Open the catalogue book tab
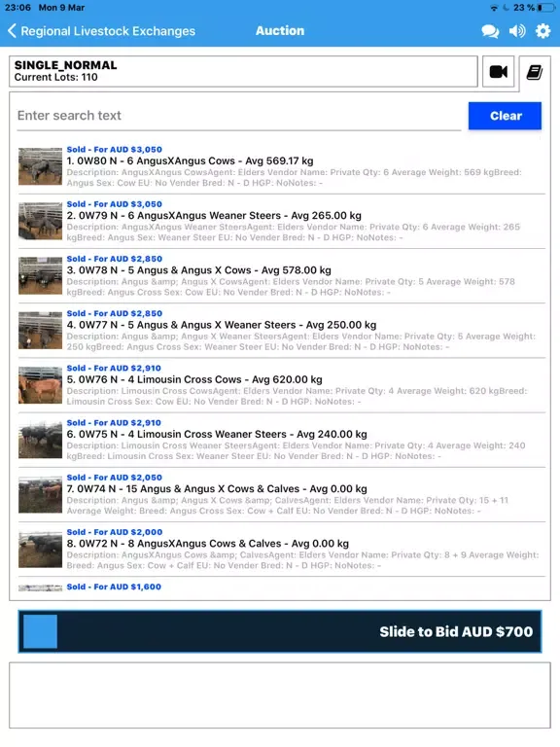This screenshot has height=747, width=560. click(x=535, y=72)
